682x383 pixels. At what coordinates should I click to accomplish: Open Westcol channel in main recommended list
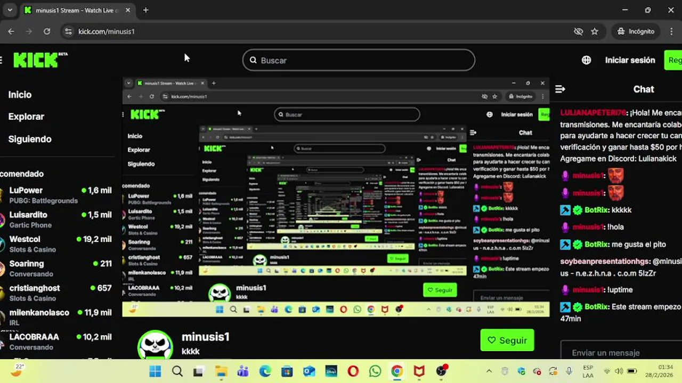56,244
